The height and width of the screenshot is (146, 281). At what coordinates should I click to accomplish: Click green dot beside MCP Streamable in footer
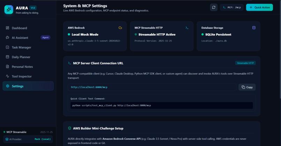point(4,132)
